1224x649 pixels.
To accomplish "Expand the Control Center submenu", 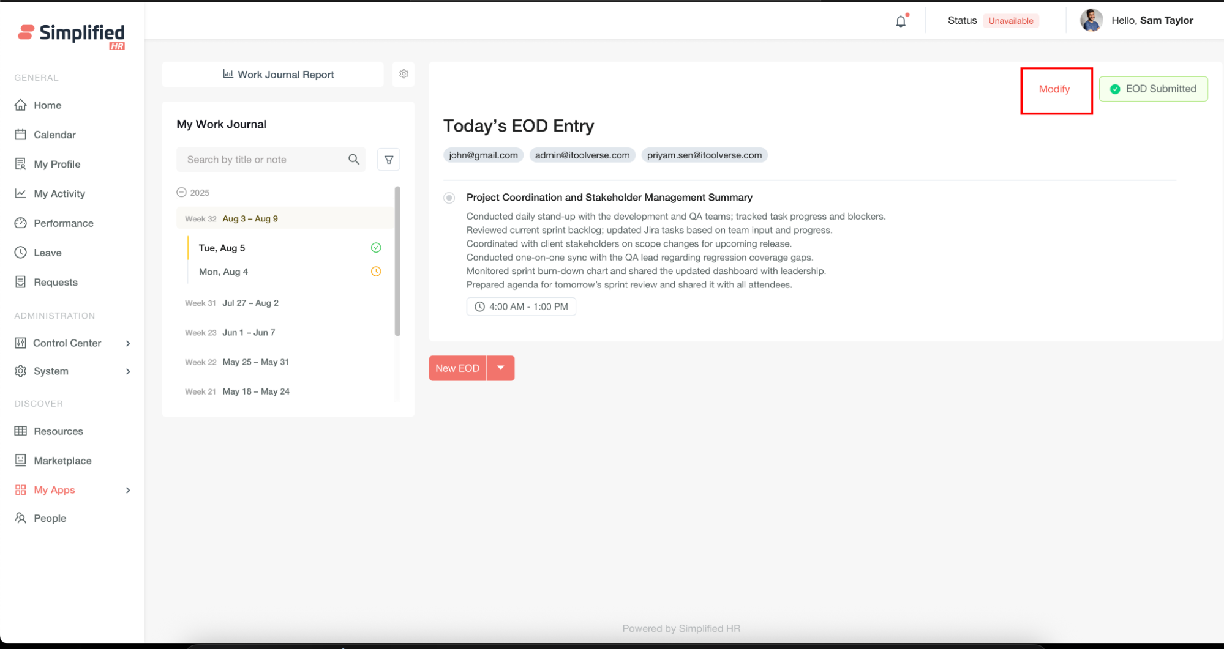I will (x=128, y=343).
